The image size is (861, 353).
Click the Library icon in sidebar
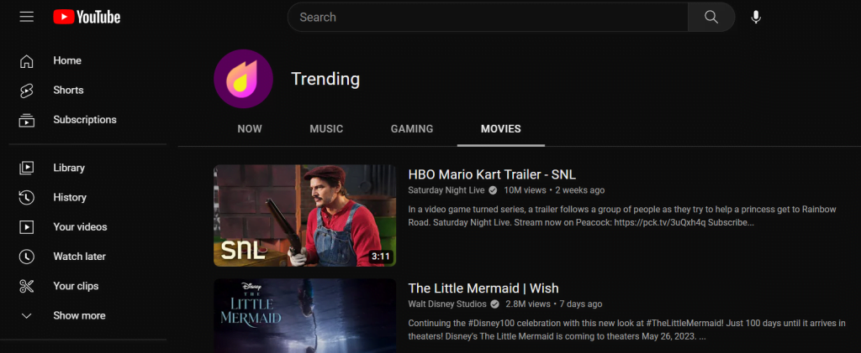26,168
